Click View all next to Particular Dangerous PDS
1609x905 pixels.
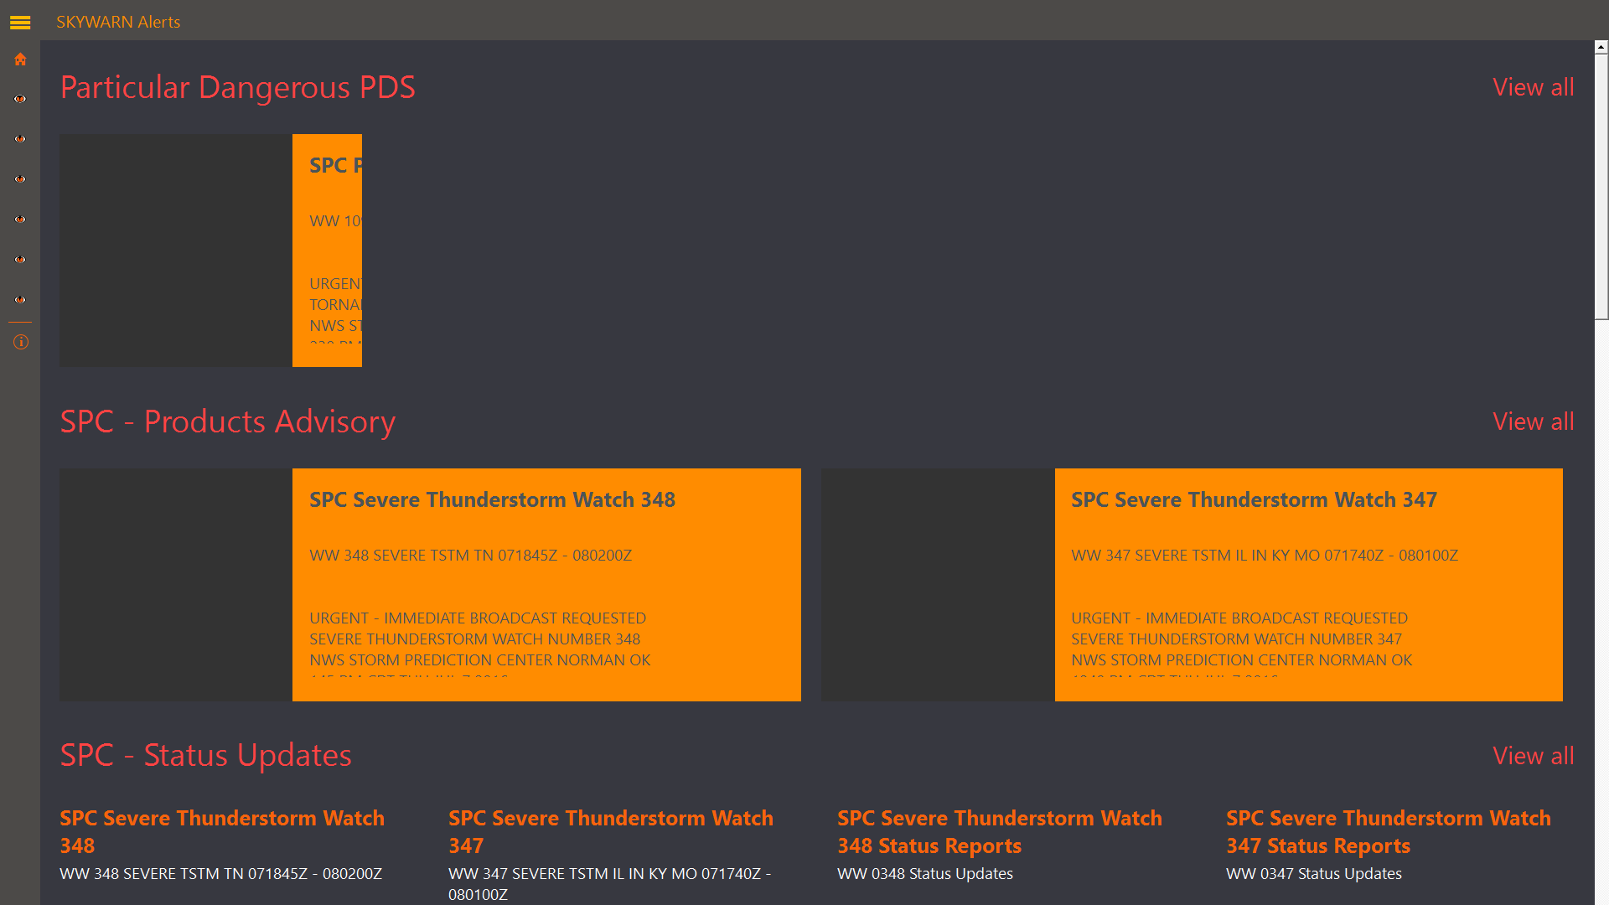[x=1533, y=86]
